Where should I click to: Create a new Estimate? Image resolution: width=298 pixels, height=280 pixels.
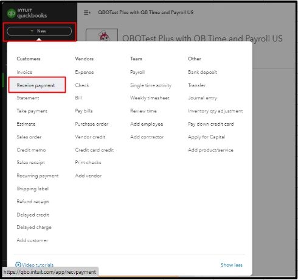(x=26, y=124)
